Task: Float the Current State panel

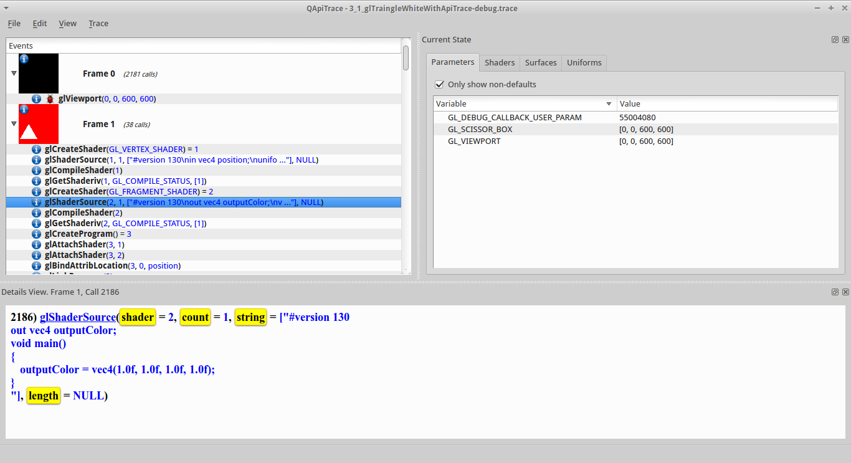Action: pos(835,39)
